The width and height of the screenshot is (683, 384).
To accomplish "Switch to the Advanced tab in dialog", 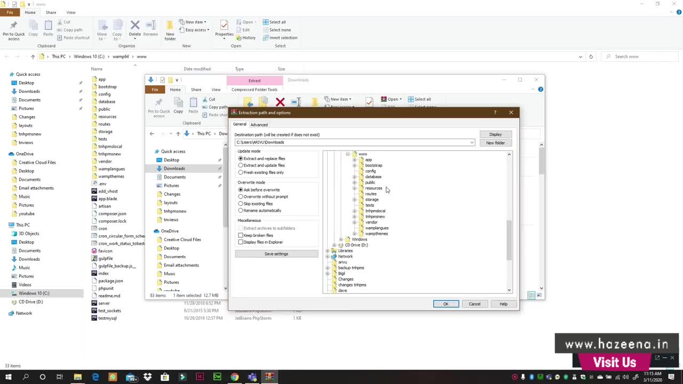I will [x=259, y=125].
